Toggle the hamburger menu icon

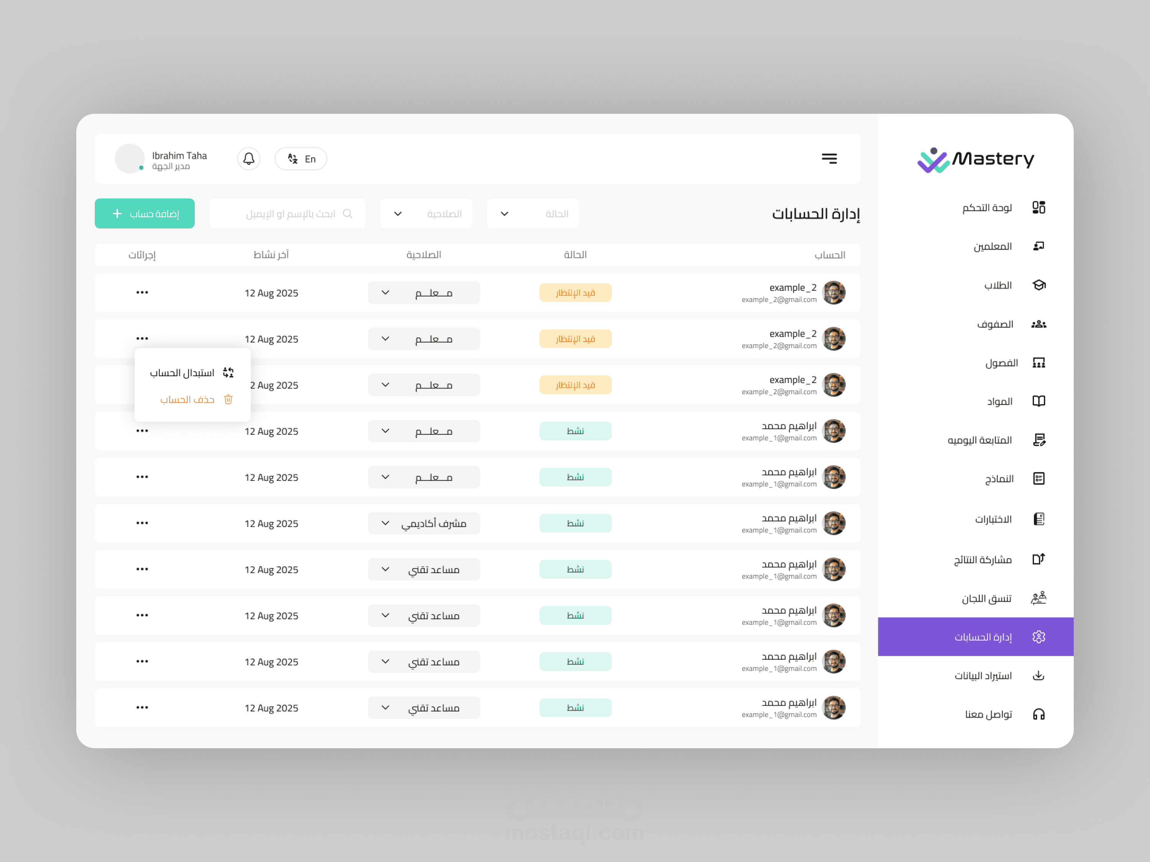(829, 159)
